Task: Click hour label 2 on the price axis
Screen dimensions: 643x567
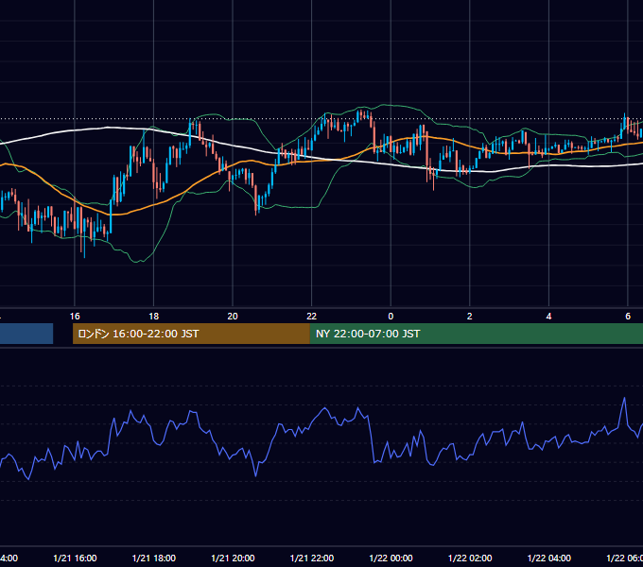Action: click(x=470, y=317)
